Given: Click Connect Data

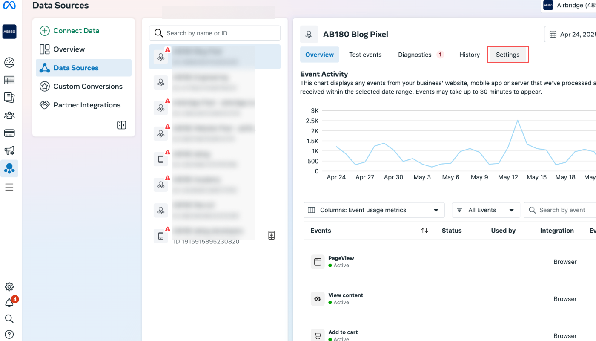Looking at the screenshot, I should pos(69,31).
